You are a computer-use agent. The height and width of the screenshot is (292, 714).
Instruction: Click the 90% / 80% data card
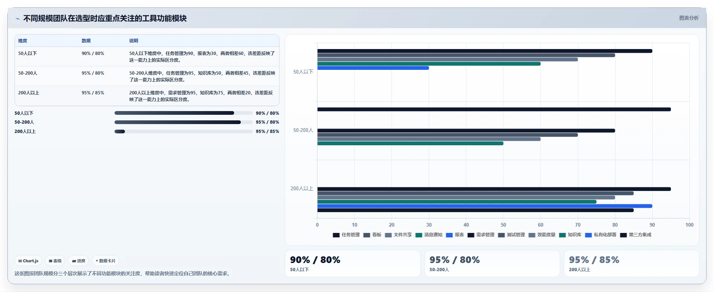[x=352, y=263]
